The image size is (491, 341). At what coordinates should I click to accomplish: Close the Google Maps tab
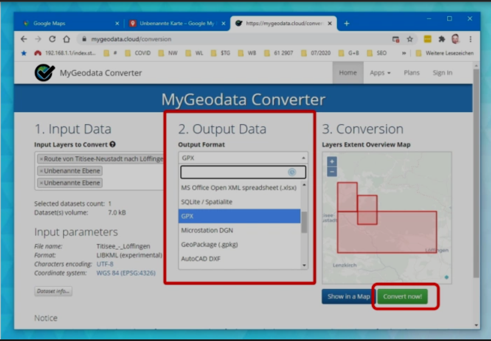pyautogui.click(x=117, y=23)
